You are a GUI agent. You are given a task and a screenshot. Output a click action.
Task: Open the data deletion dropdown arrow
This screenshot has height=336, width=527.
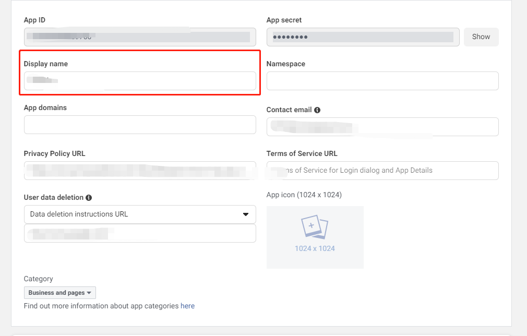246,214
